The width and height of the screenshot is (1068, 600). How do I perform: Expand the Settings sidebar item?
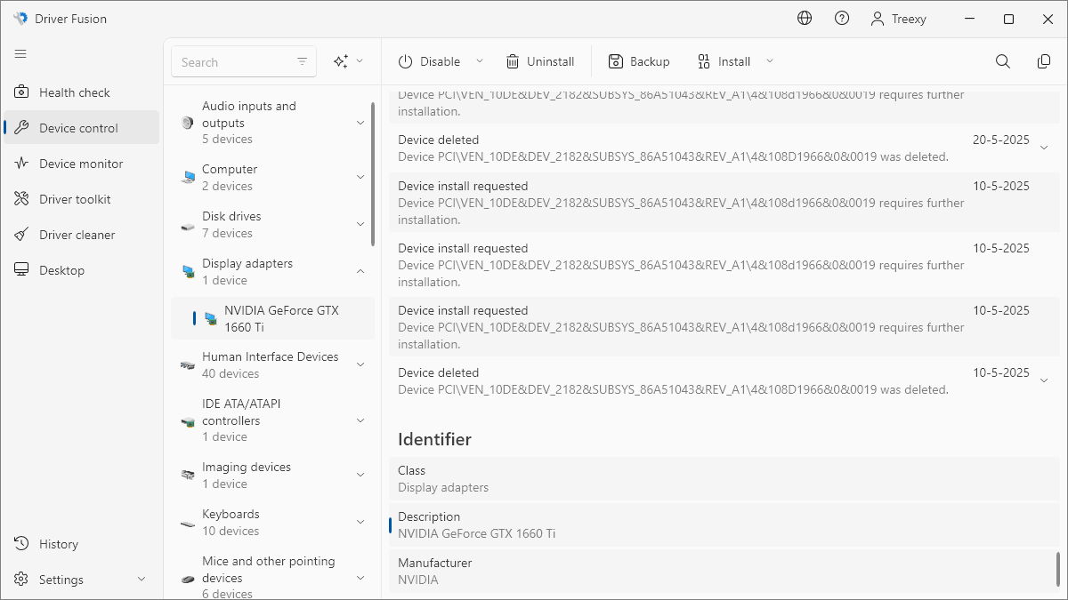click(141, 580)
